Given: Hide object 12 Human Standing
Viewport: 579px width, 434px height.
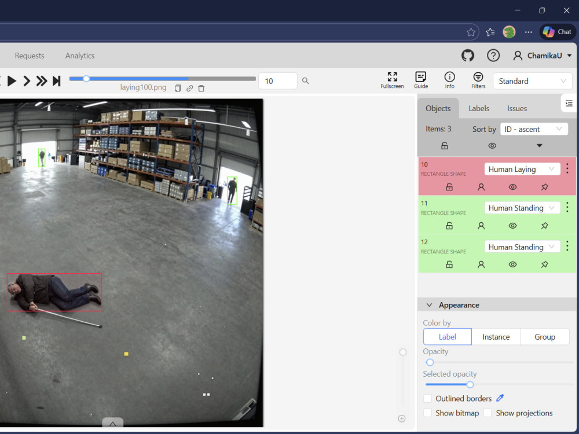Looking at the screenshot, I should coord(512,264).
